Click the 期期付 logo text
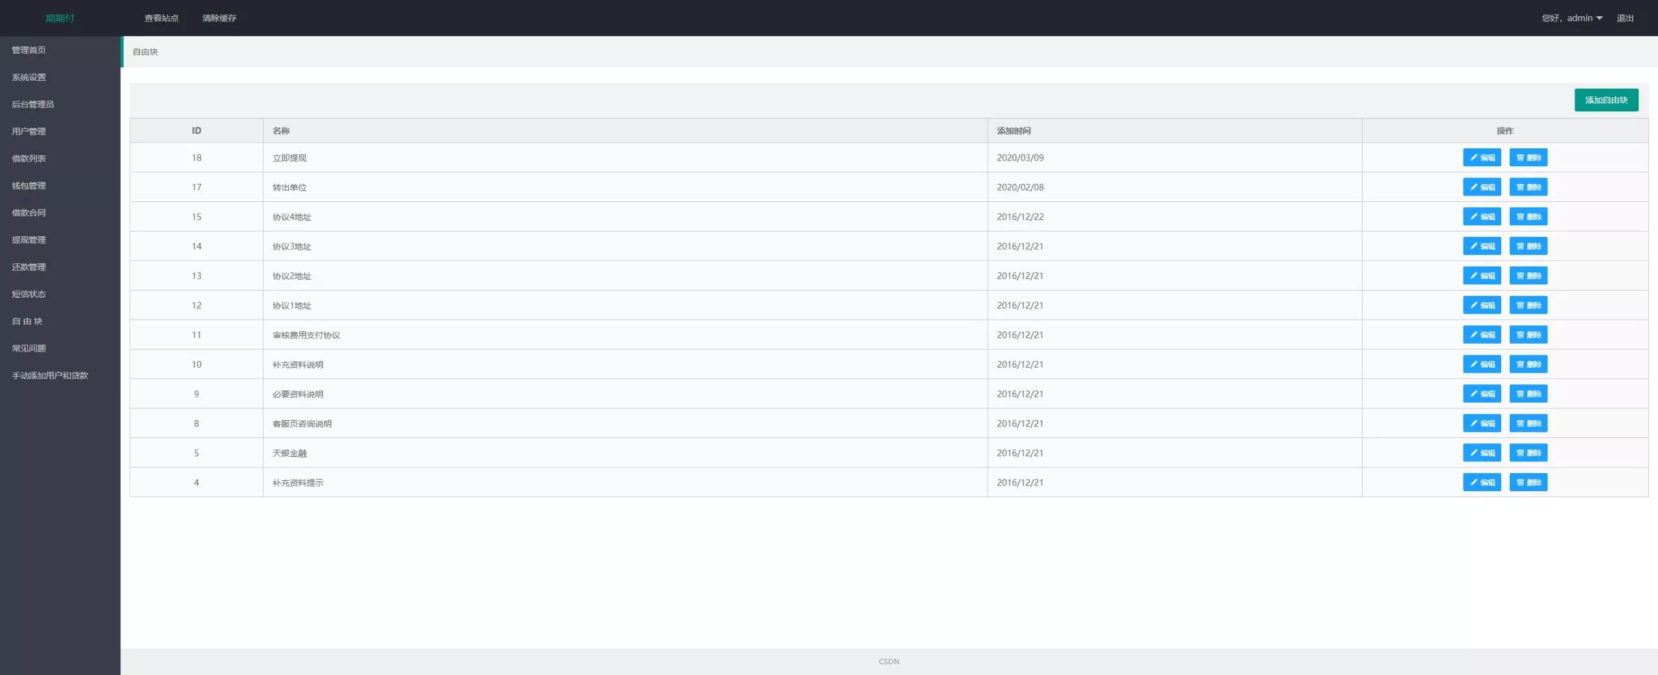The height and width of the screenshot is (675, 1658). click(x=60, y=18)
